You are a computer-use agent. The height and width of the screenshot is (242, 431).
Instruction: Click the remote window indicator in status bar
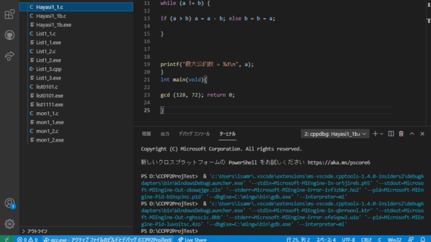[x=7, y=240]
